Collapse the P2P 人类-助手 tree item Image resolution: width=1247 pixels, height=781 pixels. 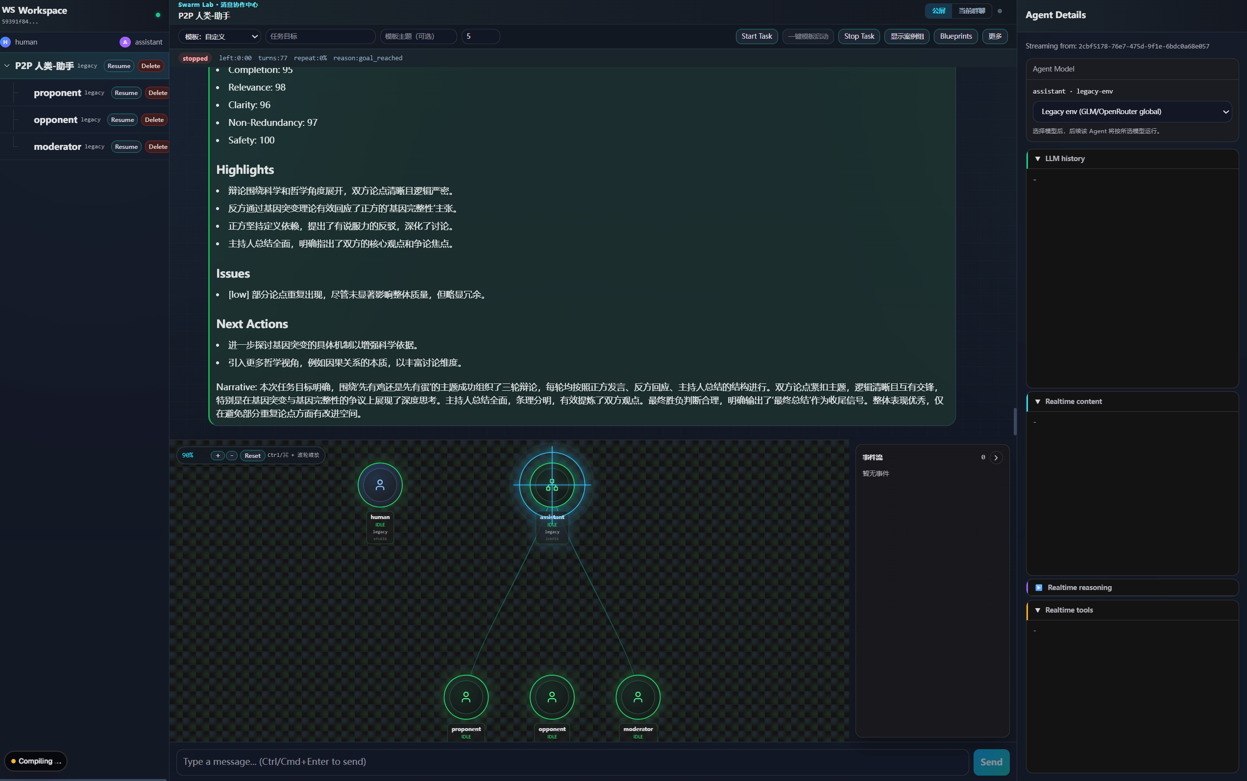(7, 66)
